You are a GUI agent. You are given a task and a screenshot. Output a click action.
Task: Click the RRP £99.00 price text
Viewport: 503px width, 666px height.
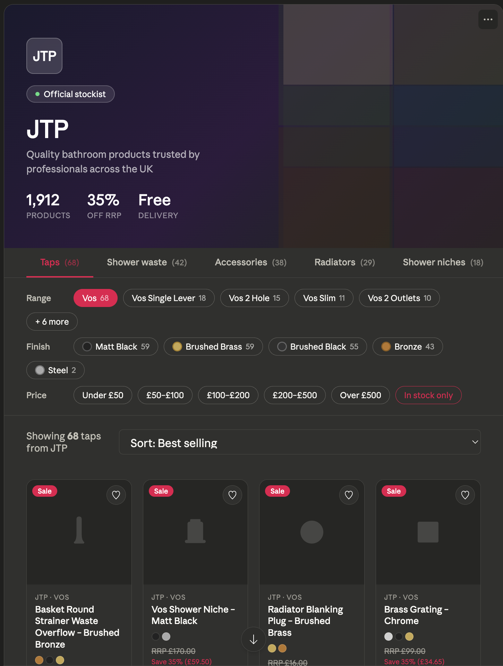tap(405, 651)
